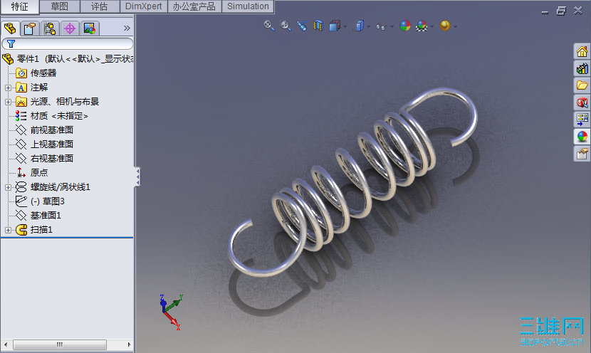
Task: Click the View Orientation cube icon
Action: [335, 26]
